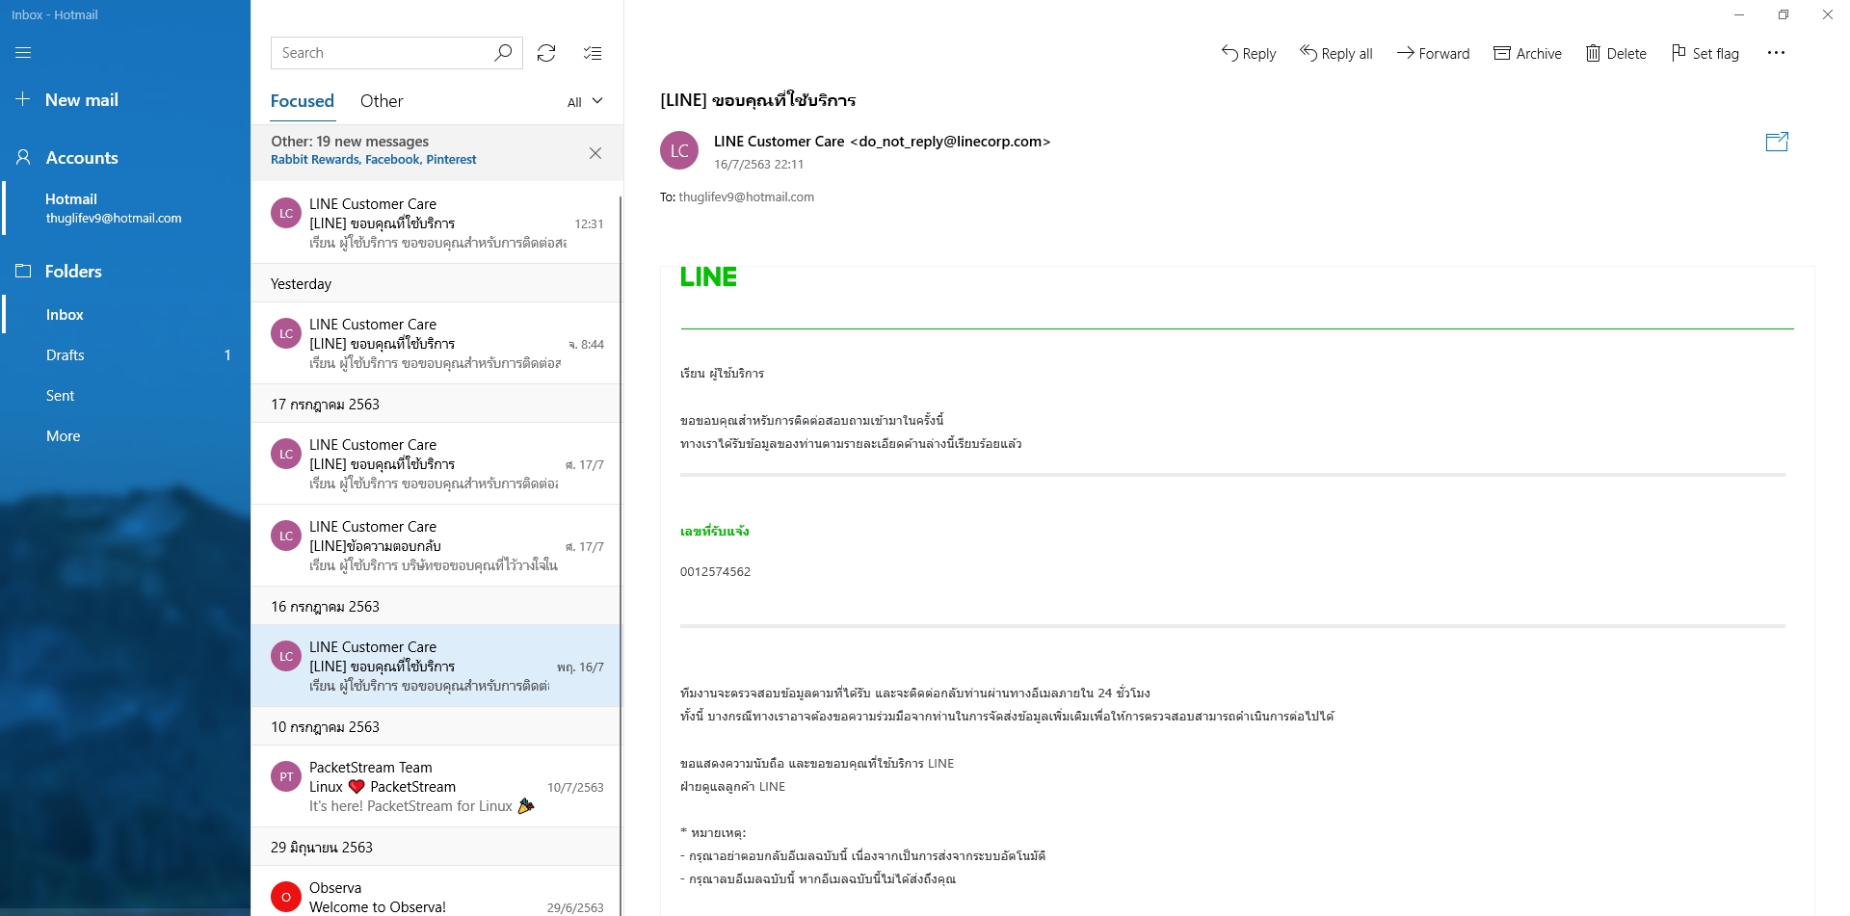Screen dimensions: 1850x916
Task: Click the reference number 0012574562
Action: pos(715,571)
